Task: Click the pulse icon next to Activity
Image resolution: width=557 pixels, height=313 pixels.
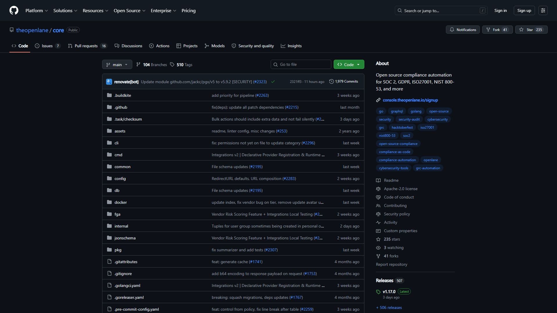Action: click(x=378, y=222)
